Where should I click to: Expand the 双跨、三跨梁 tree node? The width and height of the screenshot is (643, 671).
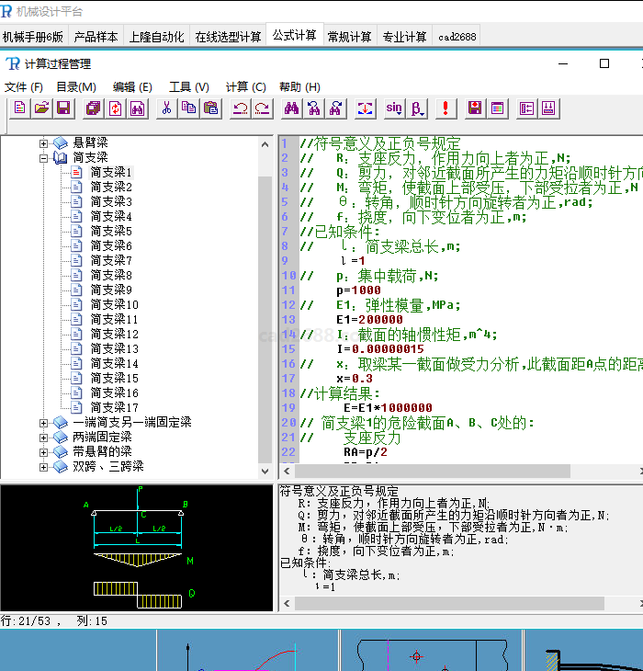(x=43, y=466)
